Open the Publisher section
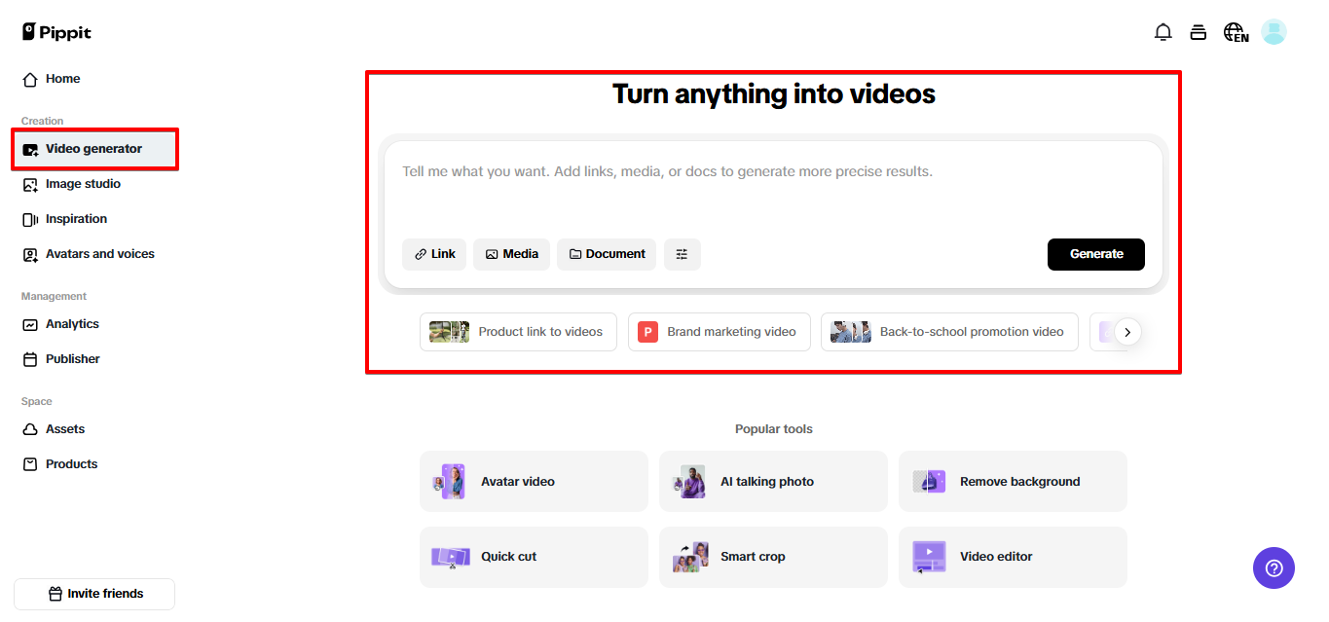The width and height of the screenshot is (1329, 622). tap(72, 358)
